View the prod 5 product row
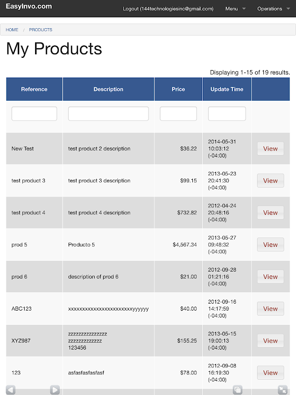 pos(270,244)
